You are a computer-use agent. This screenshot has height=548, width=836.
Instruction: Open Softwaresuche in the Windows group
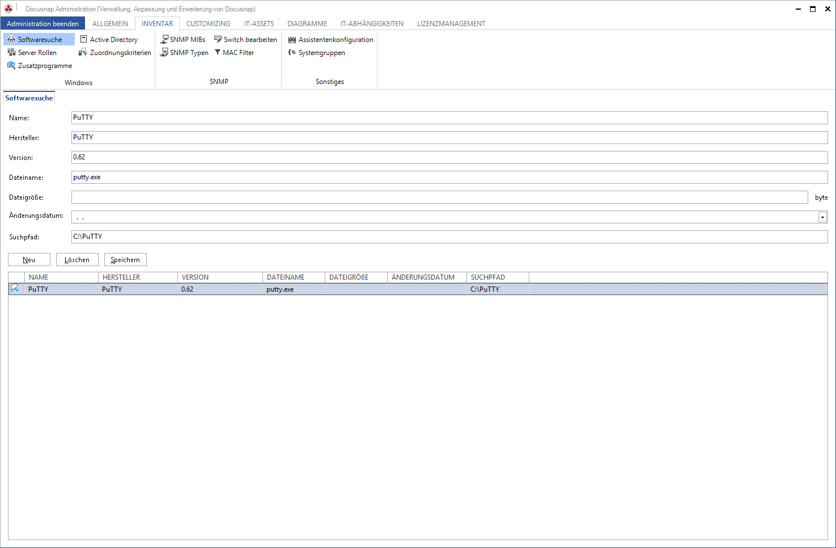(39, 39)
